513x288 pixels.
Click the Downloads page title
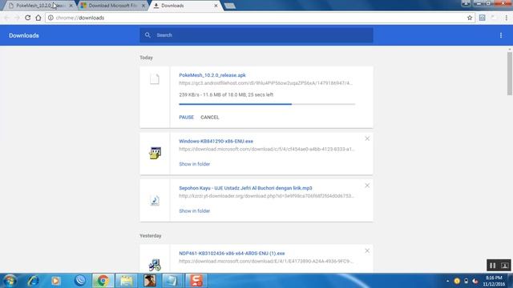[x=24, y=35]
